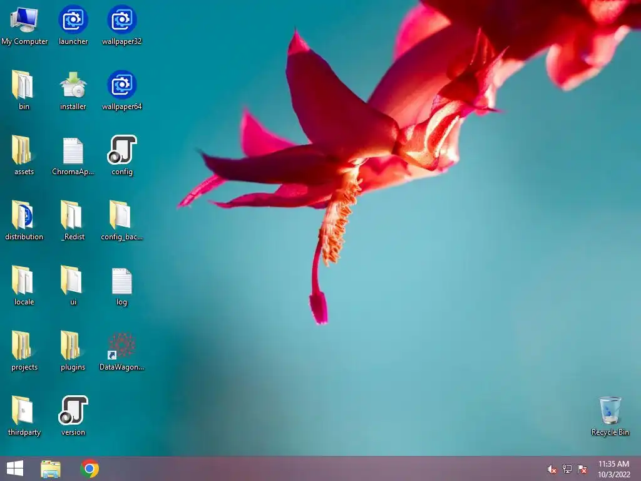Open the Windows Start menu
641x481 pixels.
tap(15, 468)
